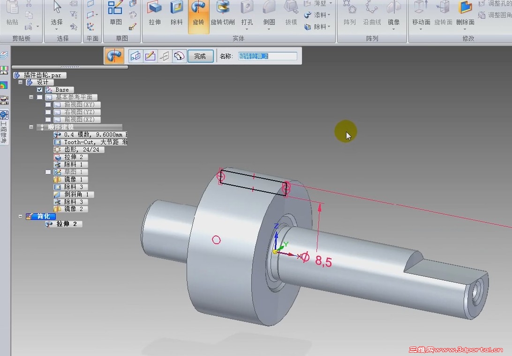Click the draw profile pencil step icon
Image resolution: width=512 pixels, height=356 pixels.
tap(150, 56)
